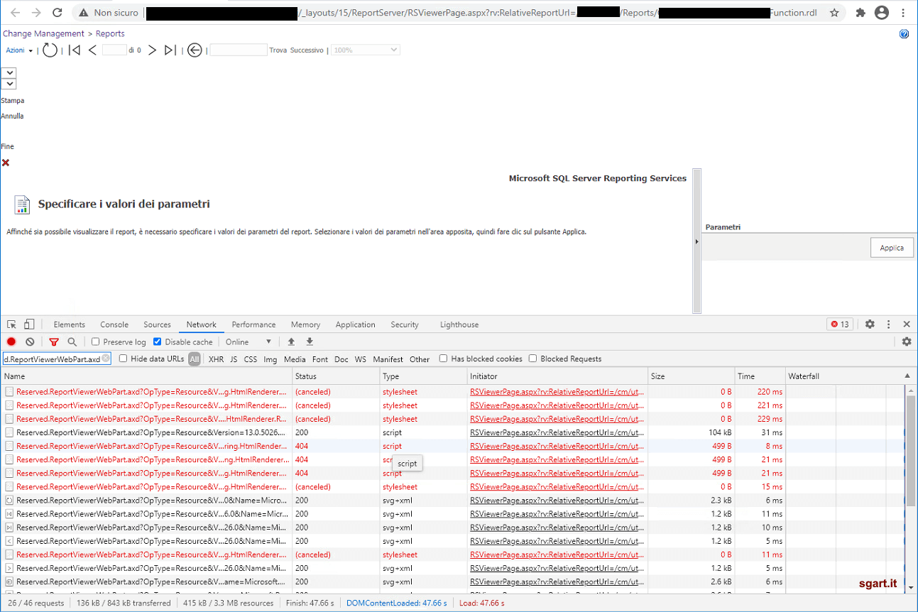918x612 pixels.
Task: Go to previous report page
Action: pos(92,50)
